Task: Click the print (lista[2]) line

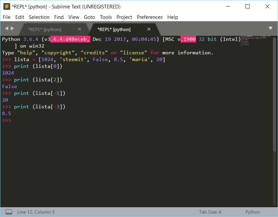Action: pyautogui.click(x=32, y=80)
